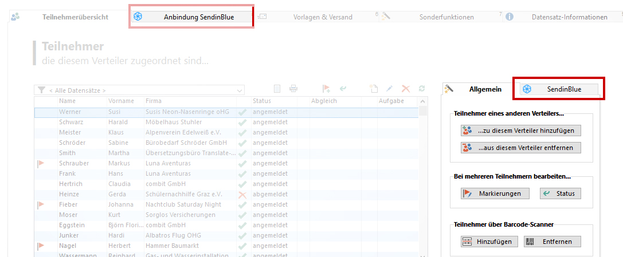The width and height of the screenshot is (623, 257).
Task: Click the flag icon beside Fieber
Action: pos(41,205)
